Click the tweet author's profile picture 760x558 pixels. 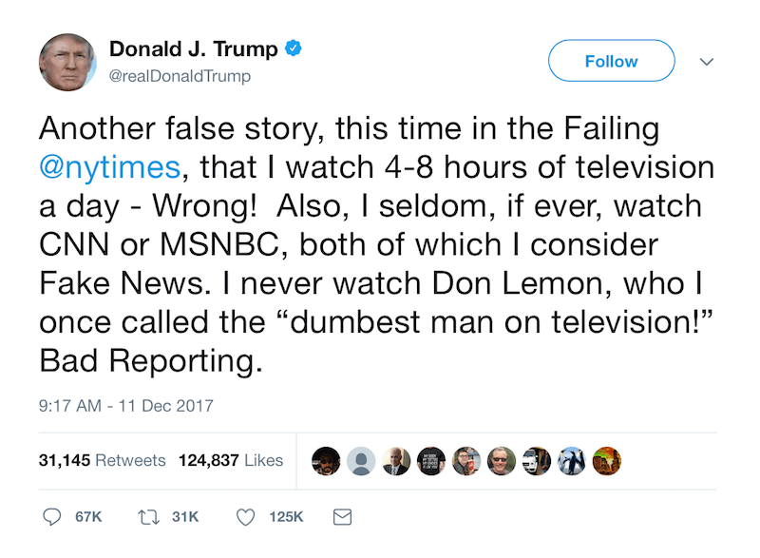pos(68,63)
